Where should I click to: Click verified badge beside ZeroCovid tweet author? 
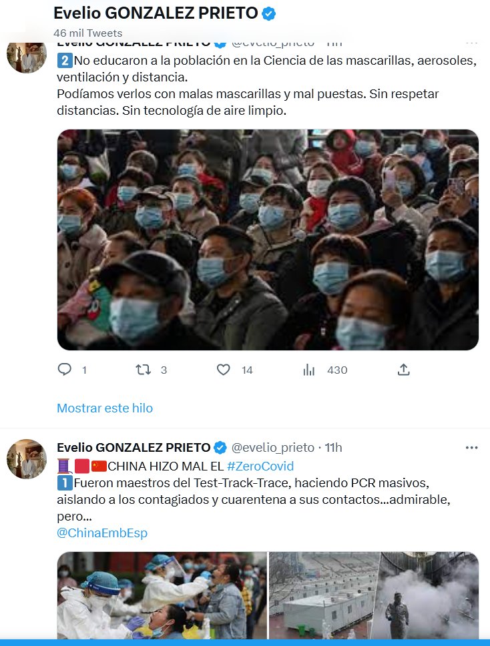[x=220, y=447]
